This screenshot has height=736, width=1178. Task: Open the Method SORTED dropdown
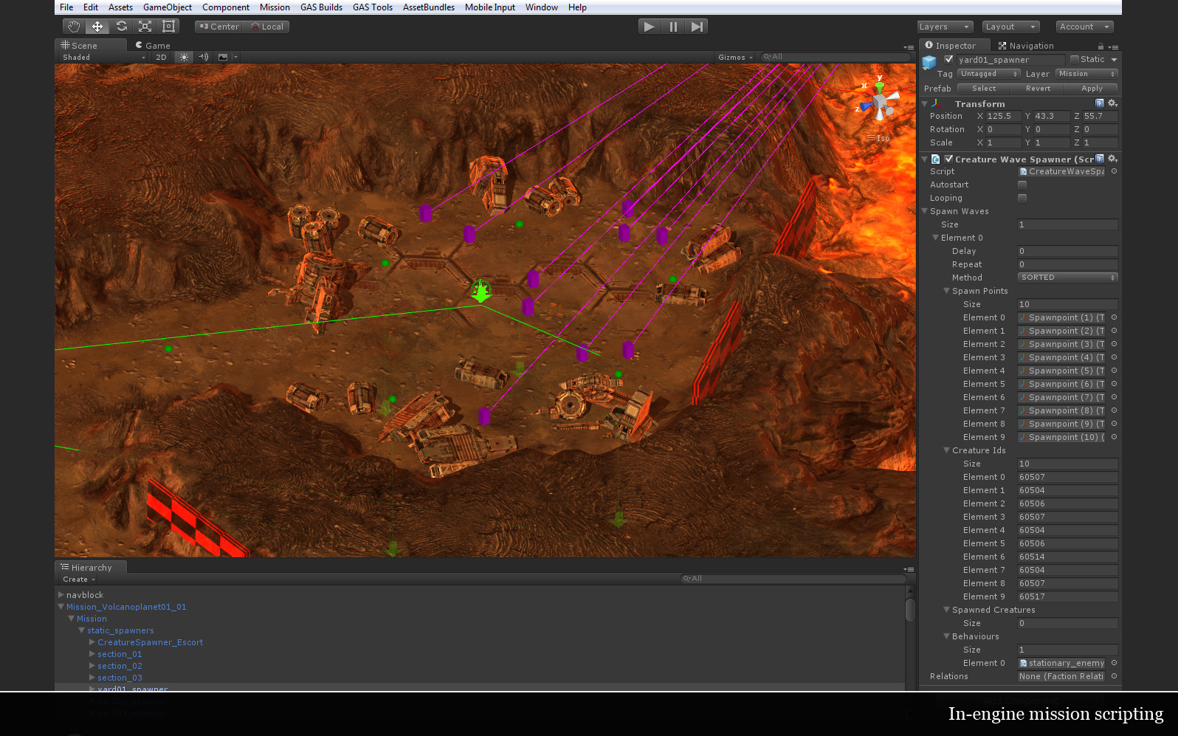[x=1067, y=278]
